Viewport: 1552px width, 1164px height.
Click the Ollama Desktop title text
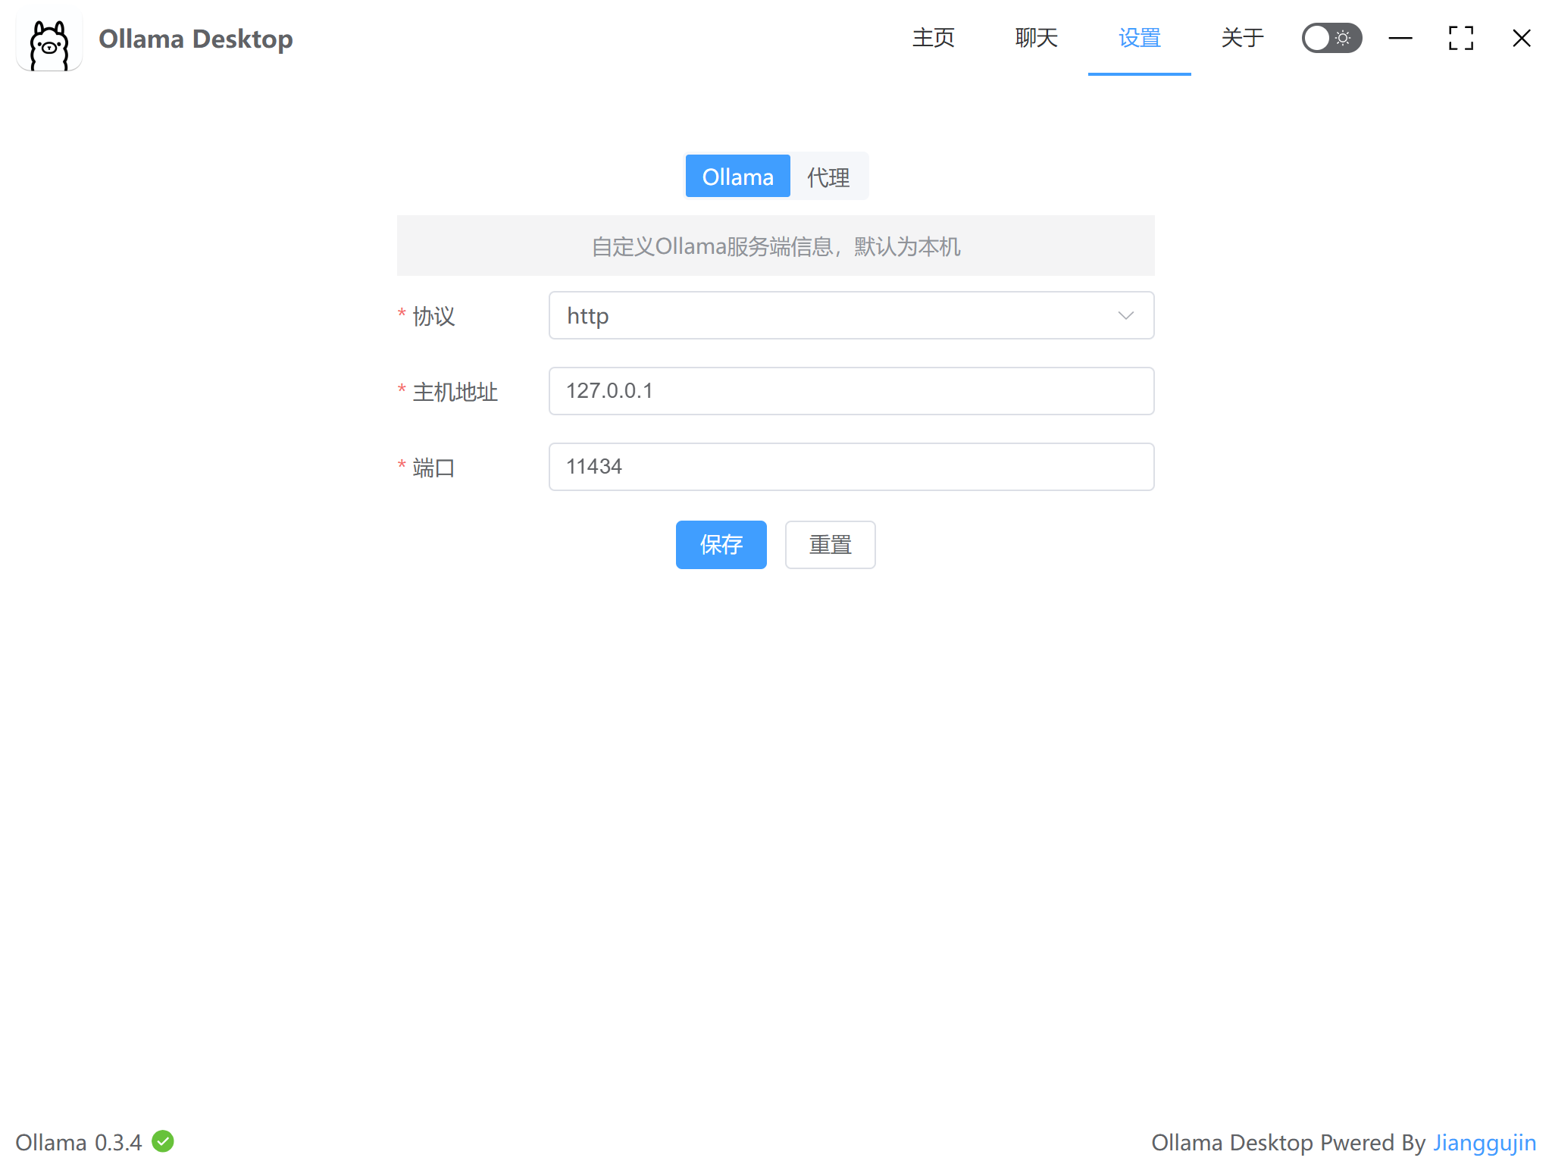[x=196, y=39]
